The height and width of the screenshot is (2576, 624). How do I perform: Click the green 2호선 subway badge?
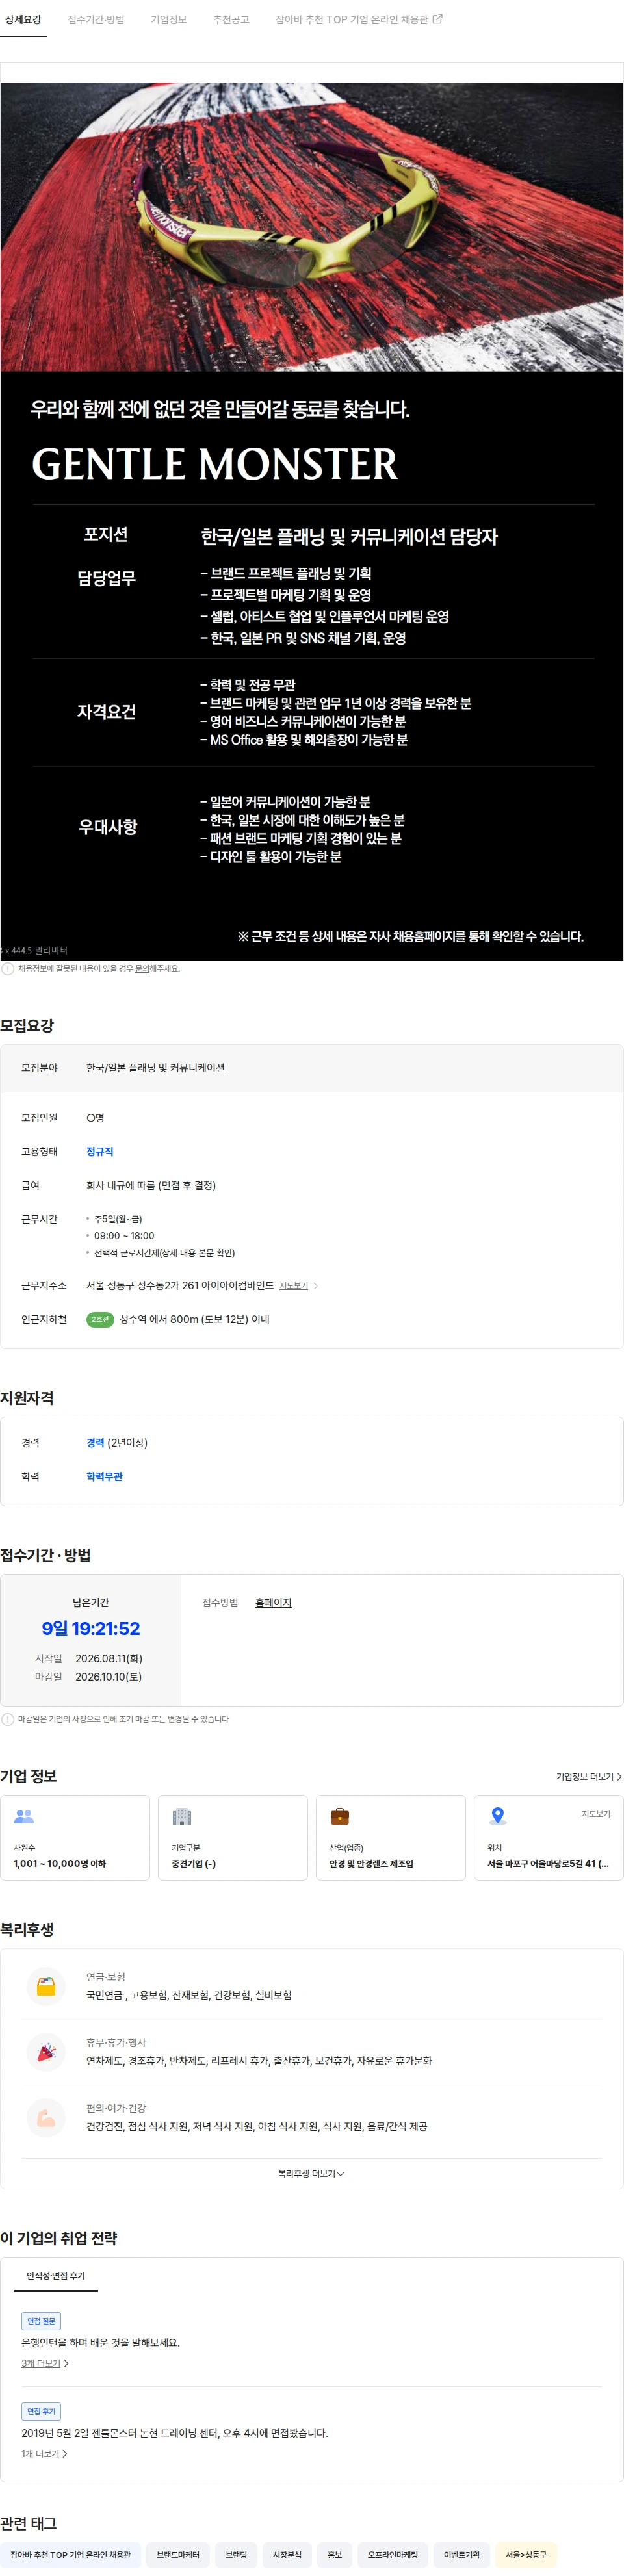coord(100,1320)
